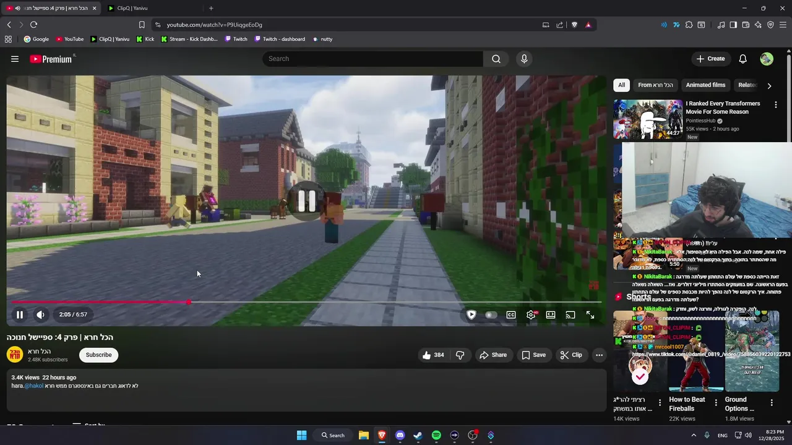This screenshot has height=445, width=792.
Task: Open Brave VPN shield icon
Action: click(770, 25)
